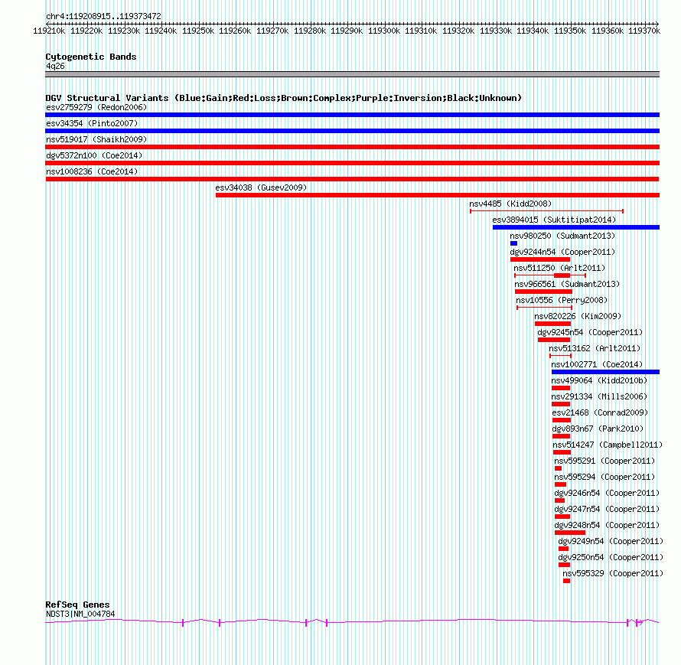Select the small blue nsv980250 bar
Screen dimensions: 681x665
pos(513,243)
